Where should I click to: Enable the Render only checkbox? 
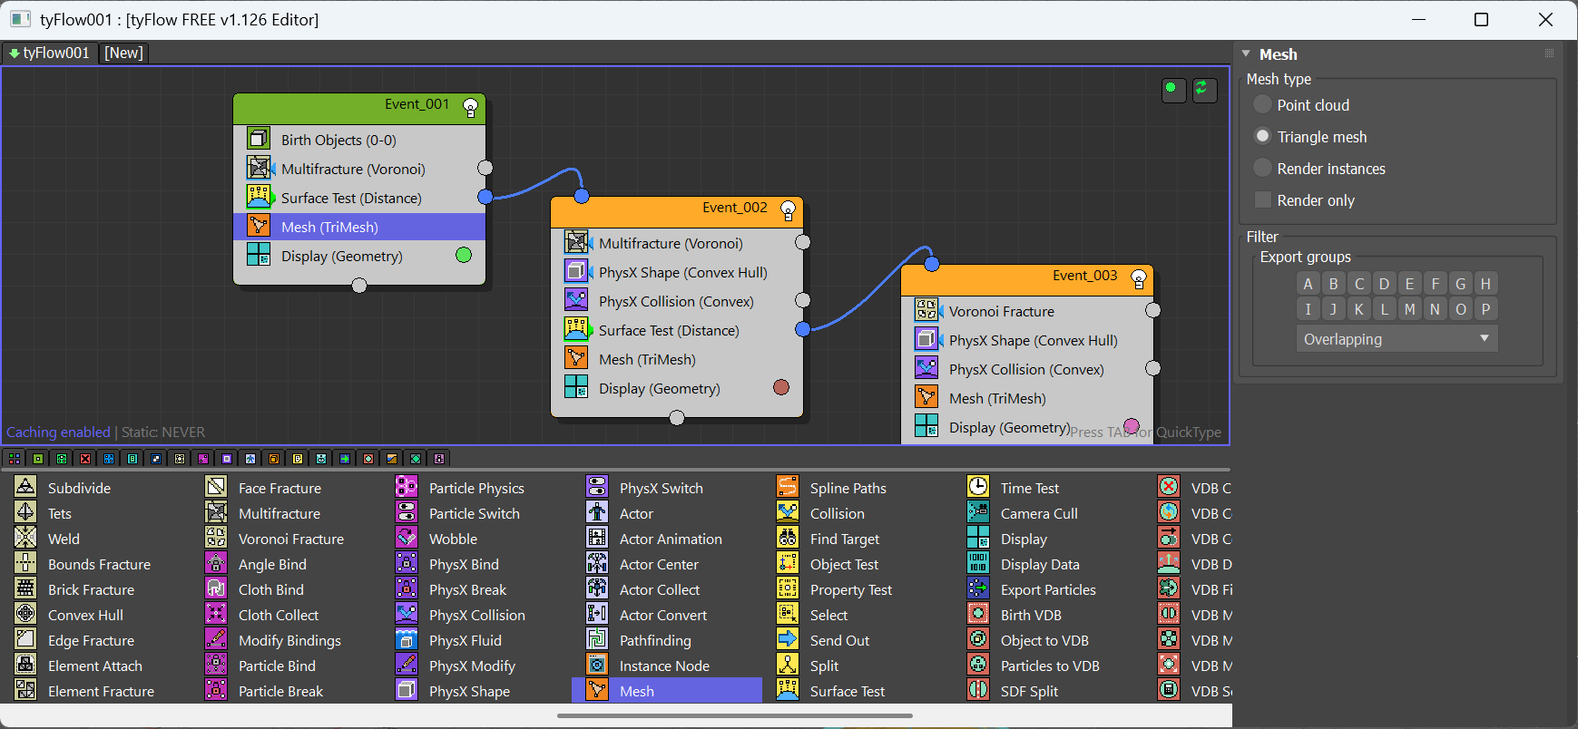click(x=1262, y=199)
